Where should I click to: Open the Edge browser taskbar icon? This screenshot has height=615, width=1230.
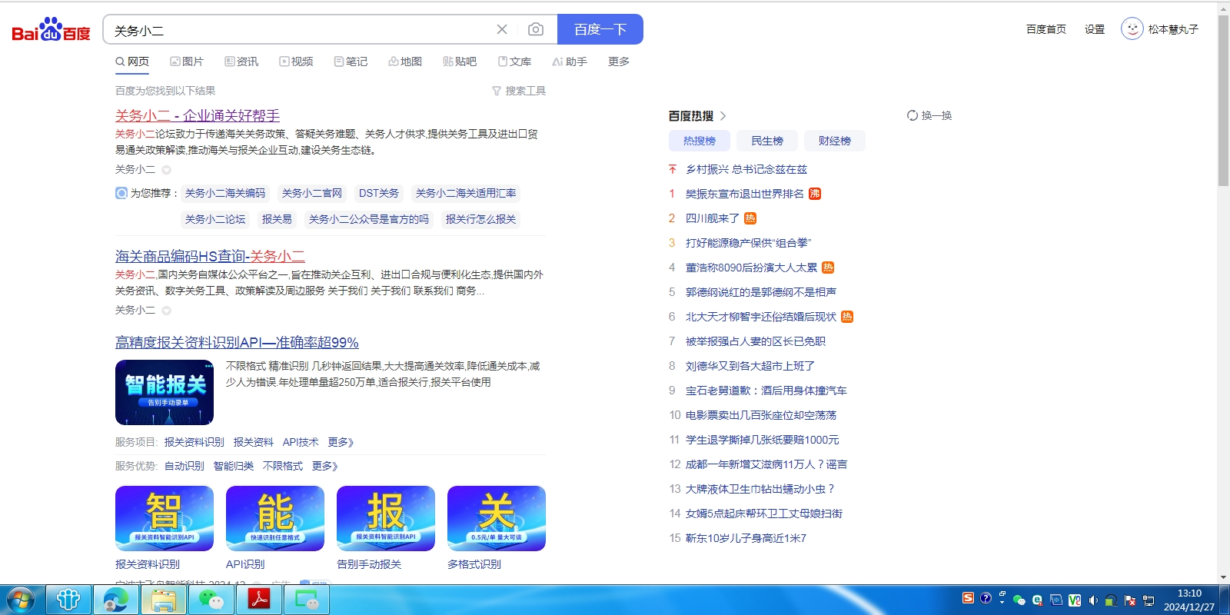coord(116,600)
